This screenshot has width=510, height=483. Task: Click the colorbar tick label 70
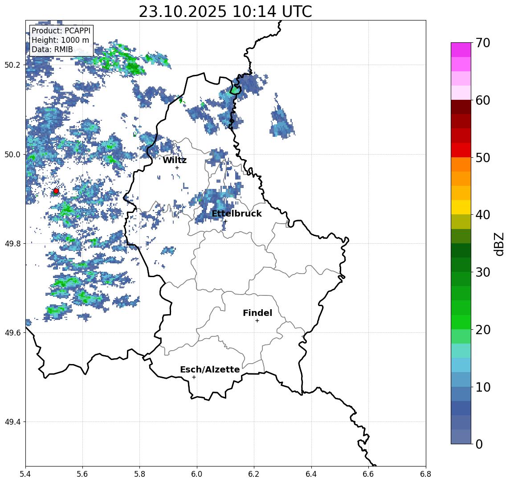(483, 43)
